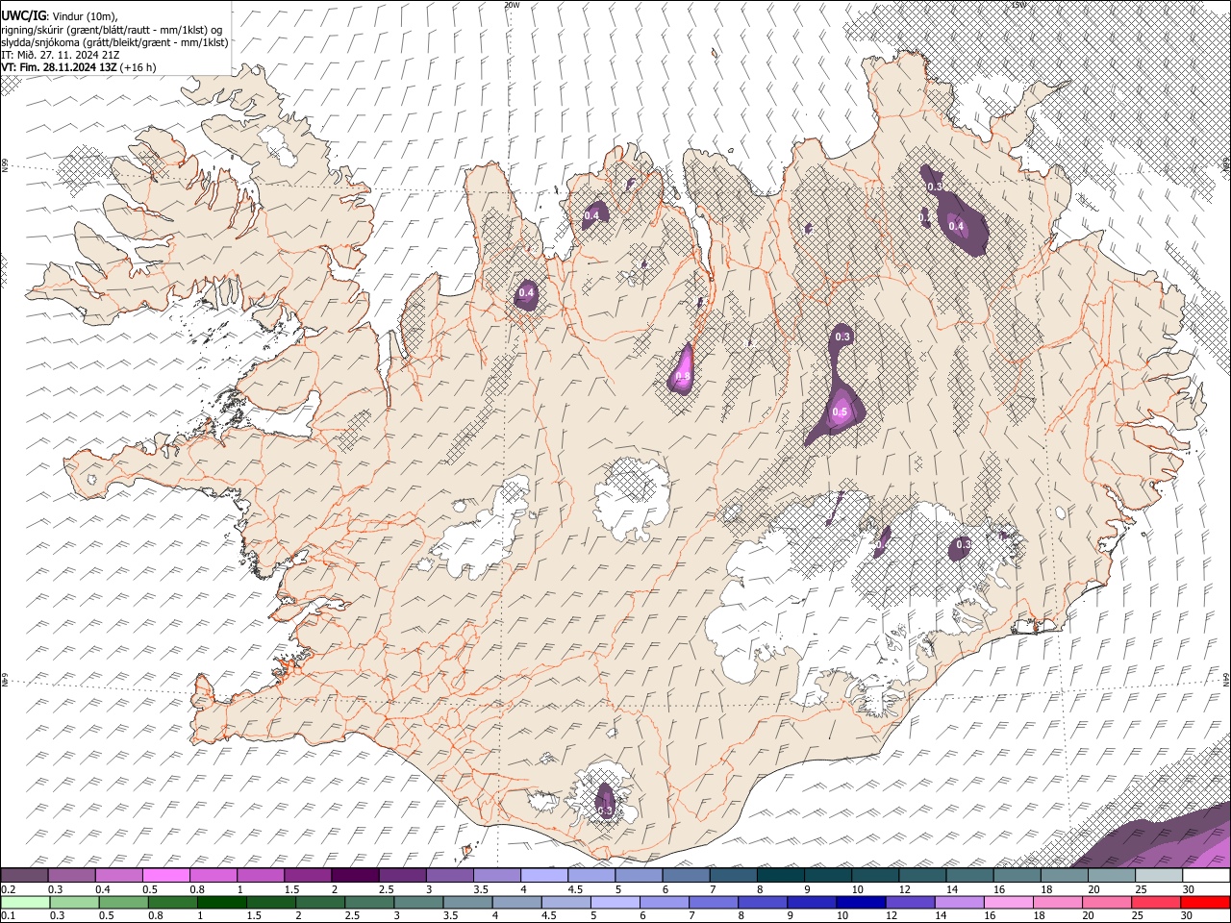Viewport: 1231px width, 923px height.
Task: Pick the darkest purple upper swatch between 2 and 2.5
Action: (x=355, y=875)
